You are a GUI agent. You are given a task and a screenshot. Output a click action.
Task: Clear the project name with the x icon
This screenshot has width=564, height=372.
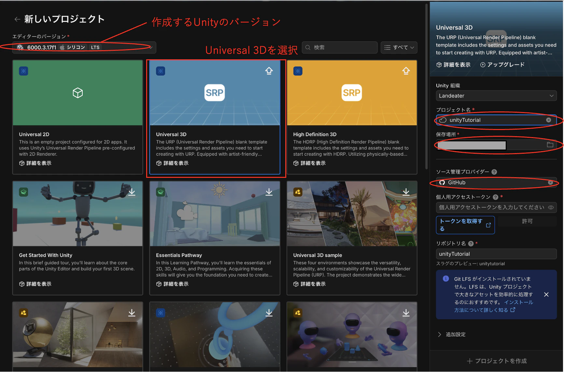(549, 120)
